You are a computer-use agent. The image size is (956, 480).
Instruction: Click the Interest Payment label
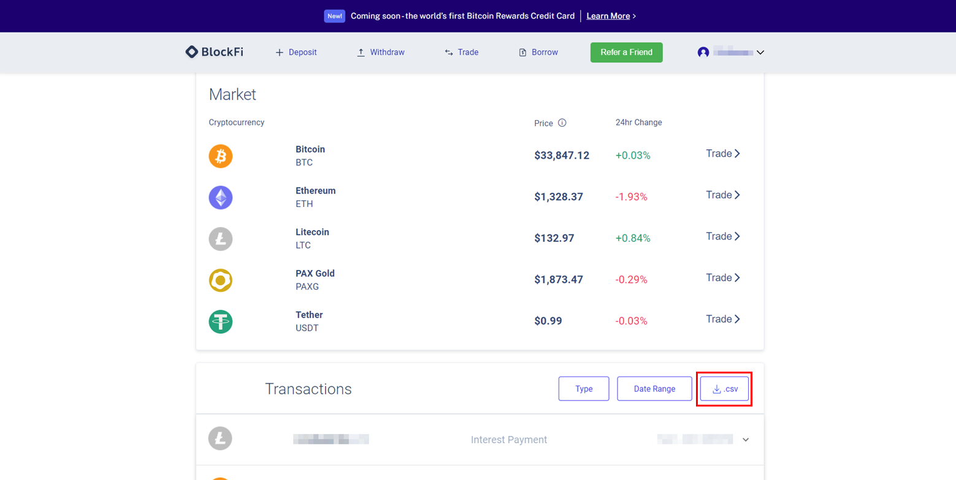pos(509,440)
